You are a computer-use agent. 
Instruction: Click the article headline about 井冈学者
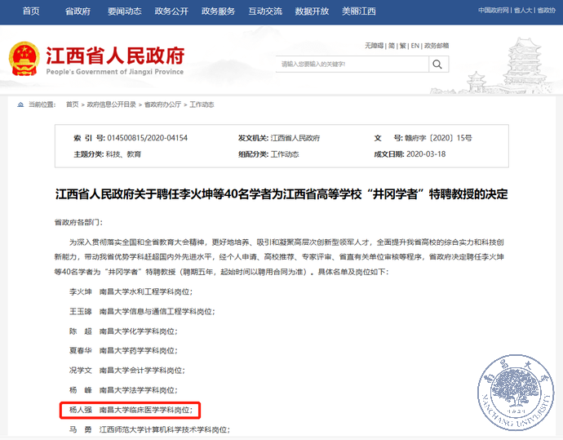281,194
